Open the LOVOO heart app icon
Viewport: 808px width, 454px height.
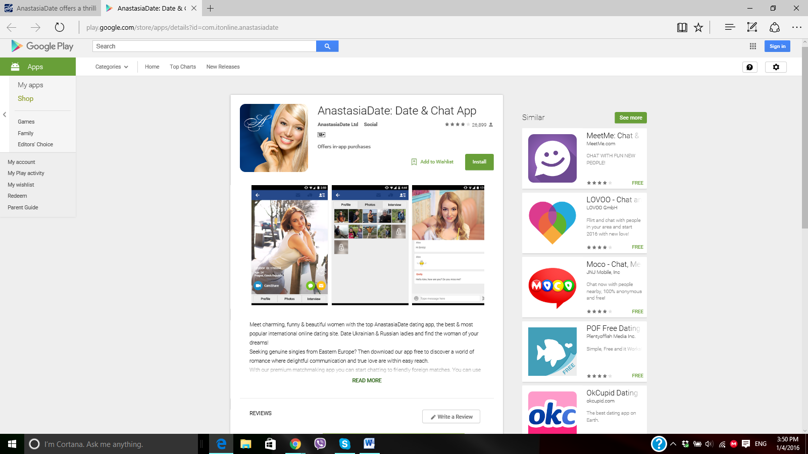tap(552, 222)
